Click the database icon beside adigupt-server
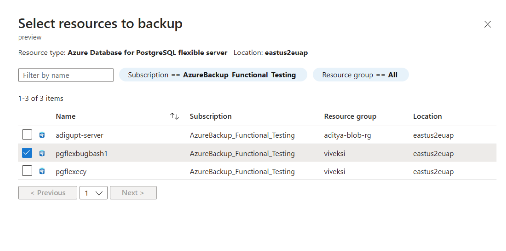The height and width of the screenshot is (251, 506). [x=42, y=135]
